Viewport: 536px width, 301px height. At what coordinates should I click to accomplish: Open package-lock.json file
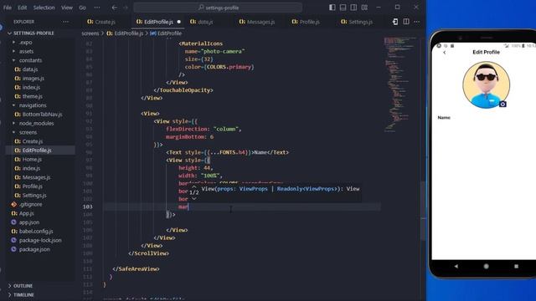[40, 240]
